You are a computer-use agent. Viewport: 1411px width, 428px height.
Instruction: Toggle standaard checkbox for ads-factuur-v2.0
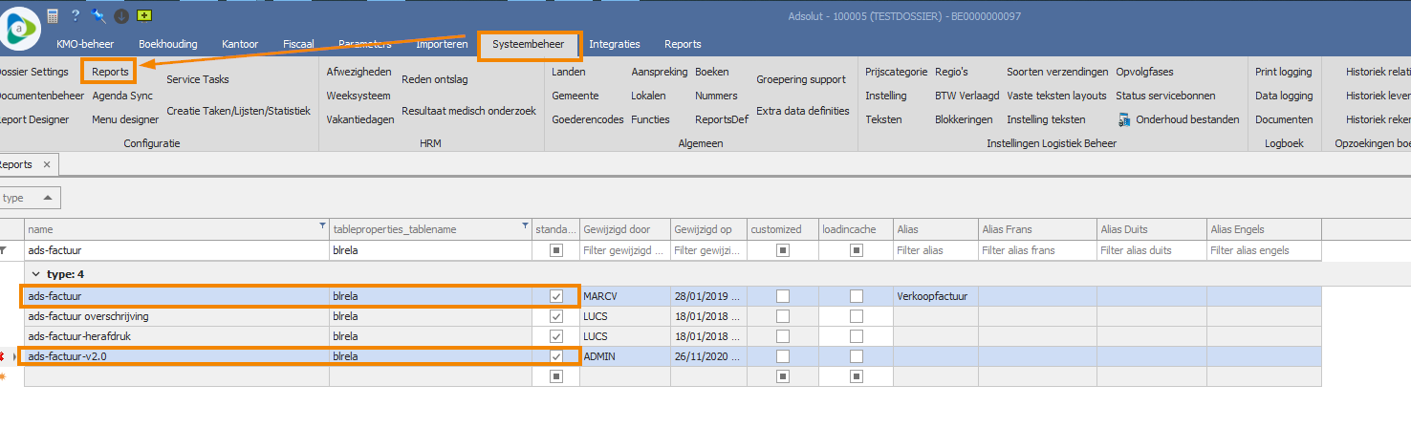tap(556, 356)
